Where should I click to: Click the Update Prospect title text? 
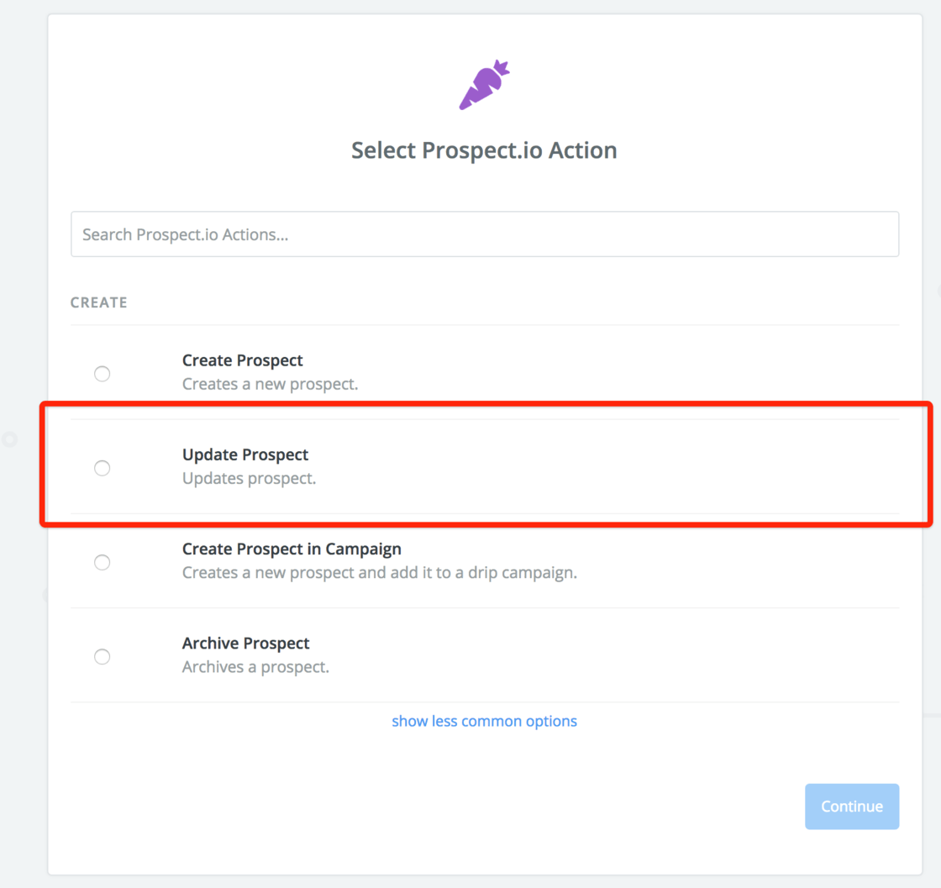point(244,455)
